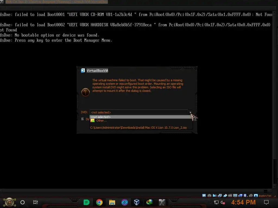Image resolution: width=278 pixels, height=208 pixels.
Task: Click the 4:54 PM clock
Action: pyautogui.click(x=244, y=202)
